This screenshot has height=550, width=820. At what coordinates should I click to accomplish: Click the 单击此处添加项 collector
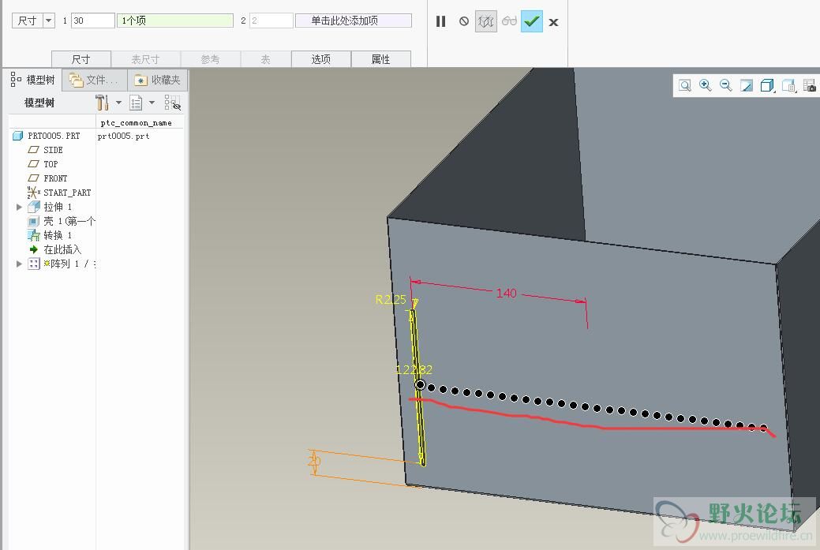click(x=354, y=21)
